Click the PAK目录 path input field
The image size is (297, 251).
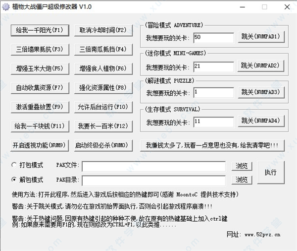pos(153,181)
